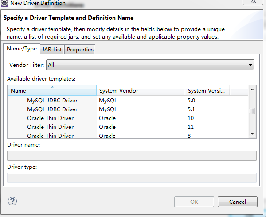Click the scroll down arrow of template list
Screen dimensions: 266x217
(x=252, y=134)
